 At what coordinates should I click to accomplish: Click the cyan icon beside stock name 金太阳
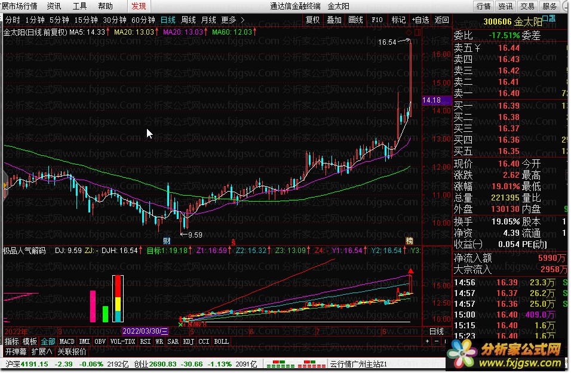pyautogui.click(x=549, y=18)
